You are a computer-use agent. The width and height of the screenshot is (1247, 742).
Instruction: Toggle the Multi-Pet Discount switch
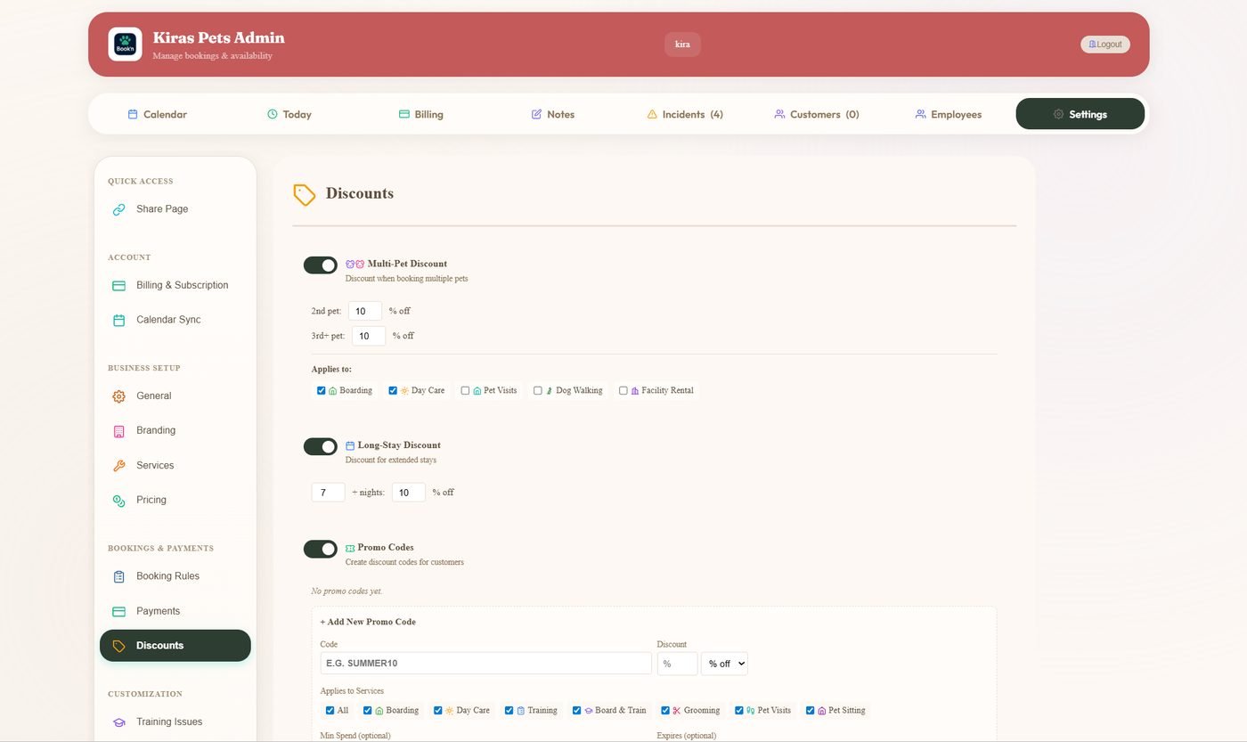(x=321, y=265)
